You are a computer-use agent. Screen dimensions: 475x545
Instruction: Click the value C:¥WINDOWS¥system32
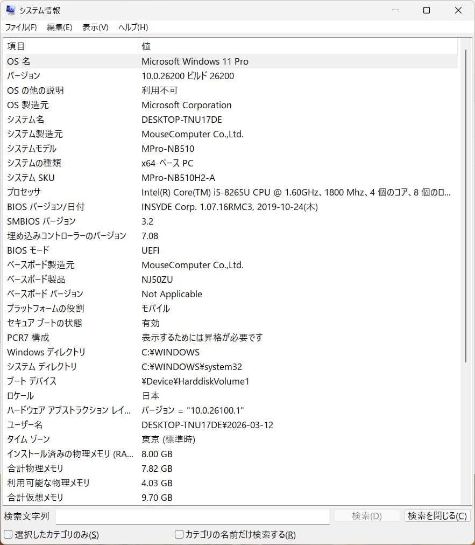pos(192,367)
